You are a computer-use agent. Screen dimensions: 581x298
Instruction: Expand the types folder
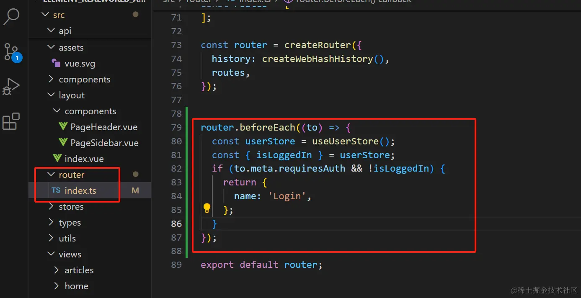(x=51, y=222)
